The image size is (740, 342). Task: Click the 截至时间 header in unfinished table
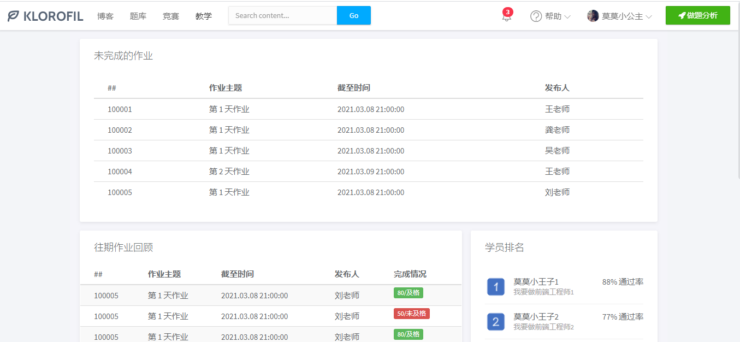pos(354,88)
